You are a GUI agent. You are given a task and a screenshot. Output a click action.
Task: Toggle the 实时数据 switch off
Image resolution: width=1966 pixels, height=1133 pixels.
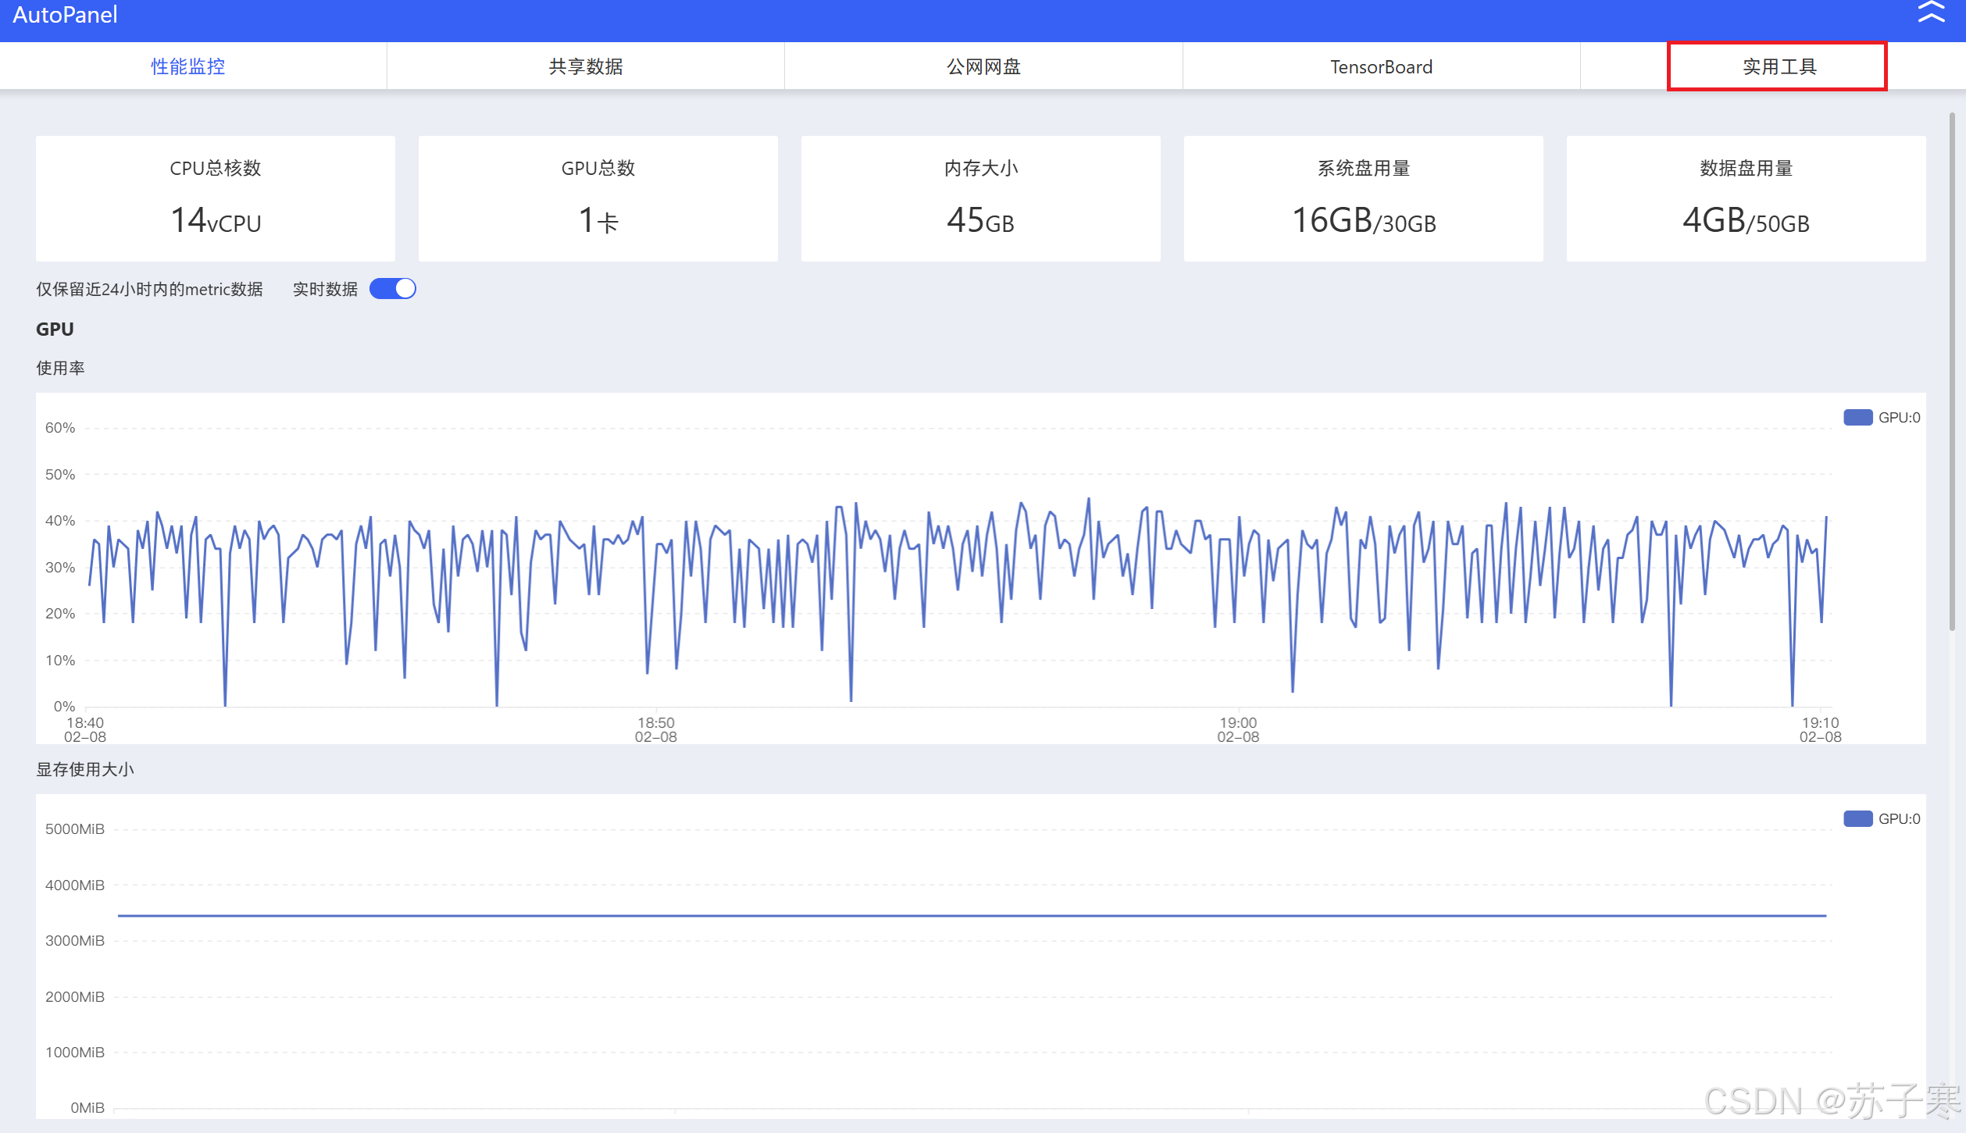[x=393, y=289]
